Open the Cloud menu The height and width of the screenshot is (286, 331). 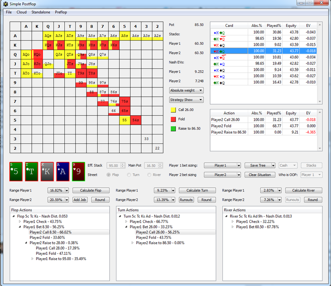[x=22, y=12]
